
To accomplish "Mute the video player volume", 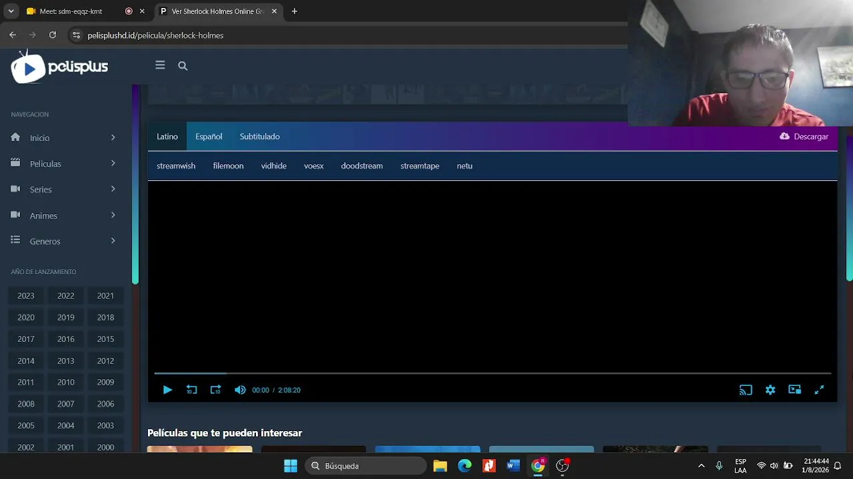I will pos(240,390).
